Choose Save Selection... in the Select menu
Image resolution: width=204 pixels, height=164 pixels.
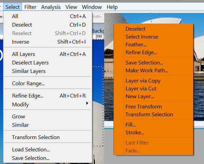coord(48,158)
